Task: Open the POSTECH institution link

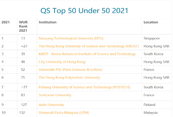Action: tap(84, 87)
